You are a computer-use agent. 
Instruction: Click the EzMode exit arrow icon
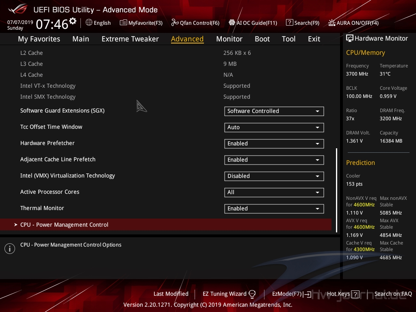point(307,294)
